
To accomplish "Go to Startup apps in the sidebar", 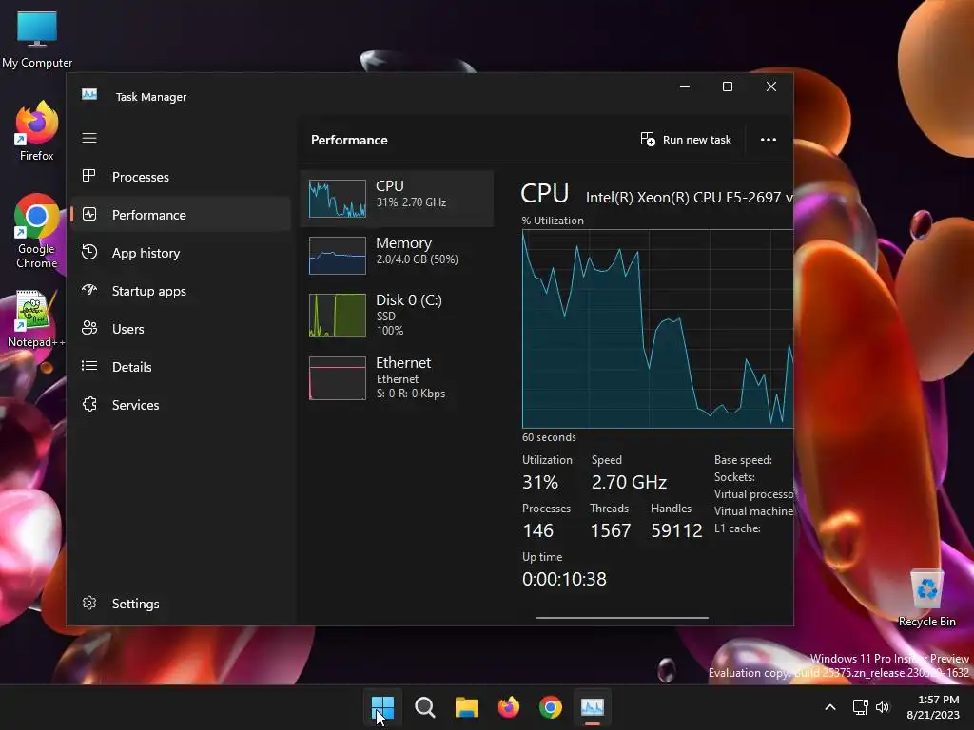I will pyautogui.click(x=180, y=291).
